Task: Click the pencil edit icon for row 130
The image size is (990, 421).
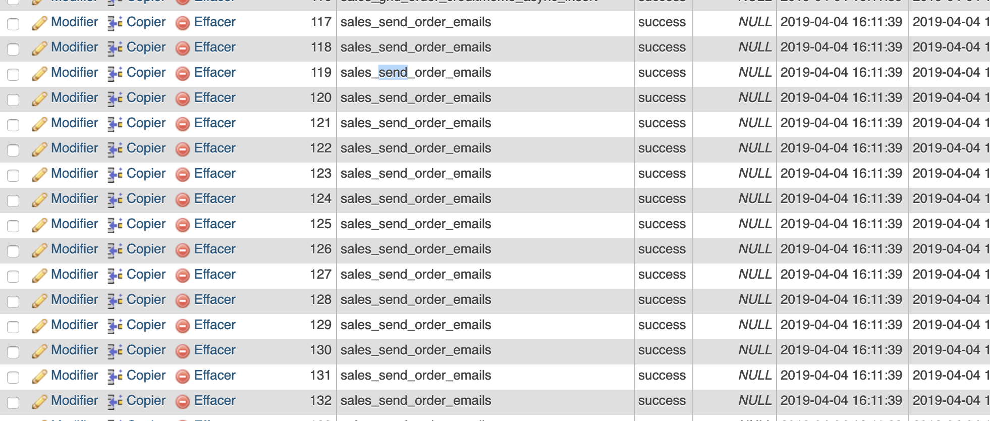Action: pyautogui.click(x=39, y=351)
